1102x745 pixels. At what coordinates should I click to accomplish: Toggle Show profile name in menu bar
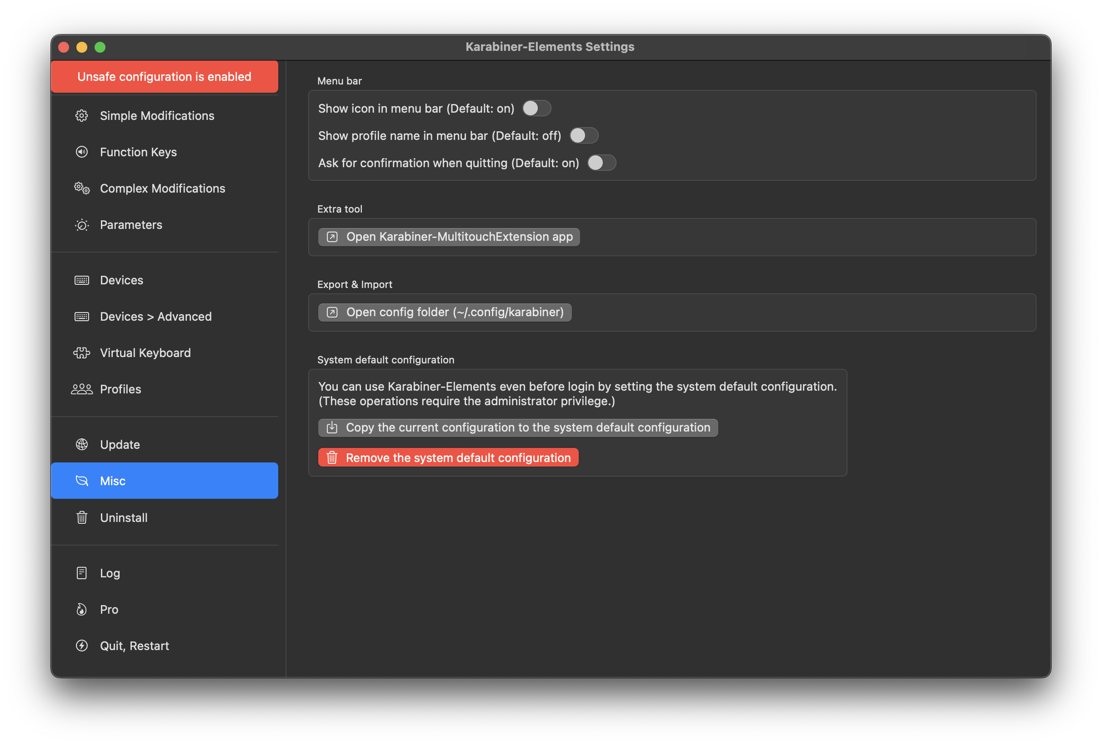tap(583, 136)
